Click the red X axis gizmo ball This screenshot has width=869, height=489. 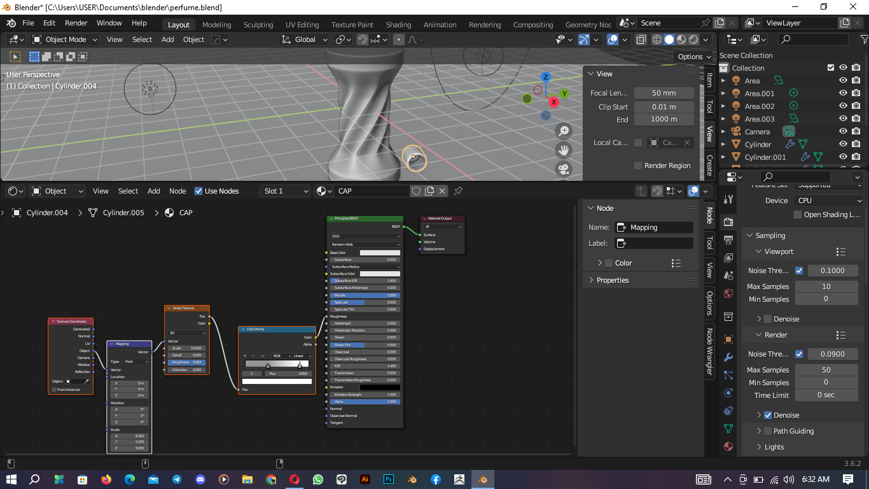point(553,102)
